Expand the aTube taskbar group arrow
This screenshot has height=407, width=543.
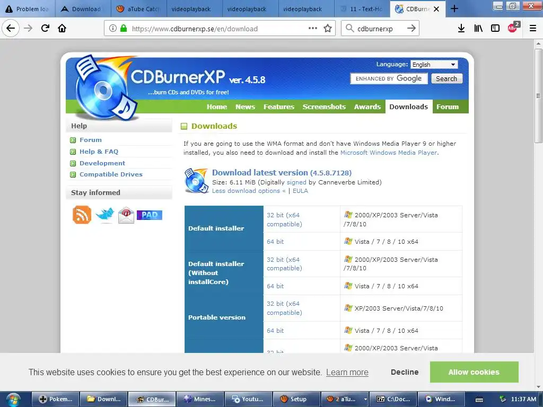365,400
